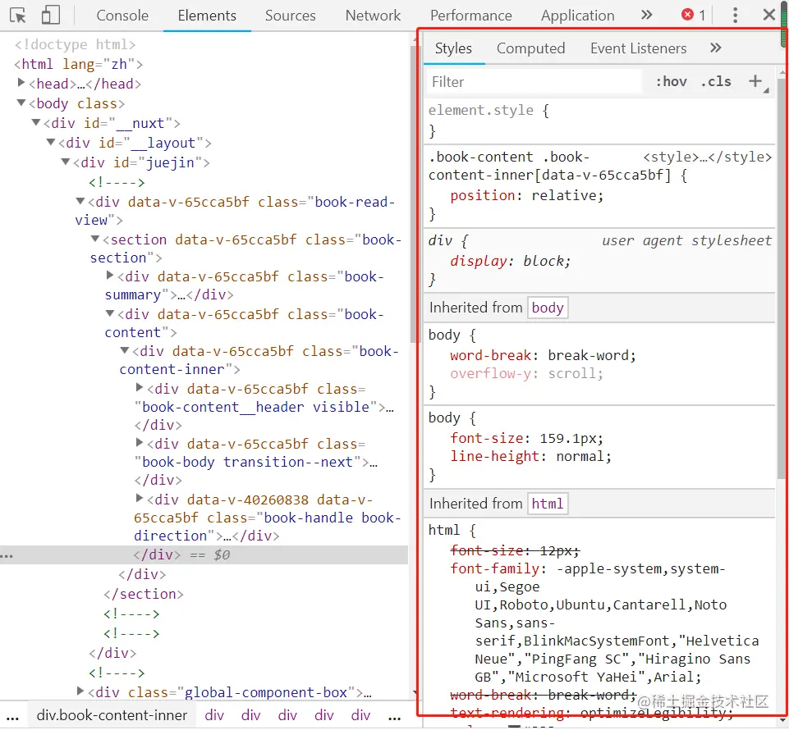789x730 pixels.
Task: Expand the book-handle book-direction div
Action: (140, 498)
